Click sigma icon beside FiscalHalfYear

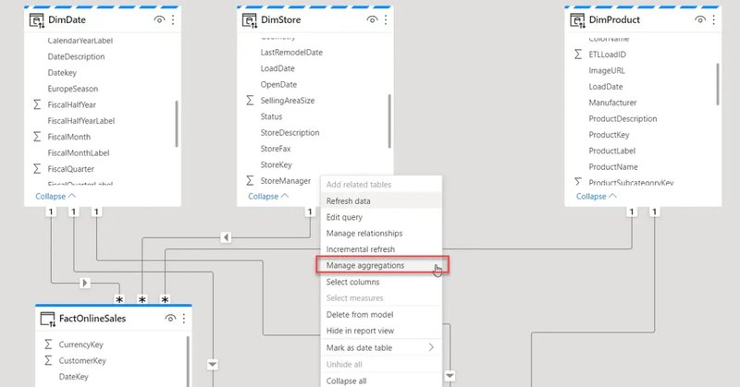(37, 104)
